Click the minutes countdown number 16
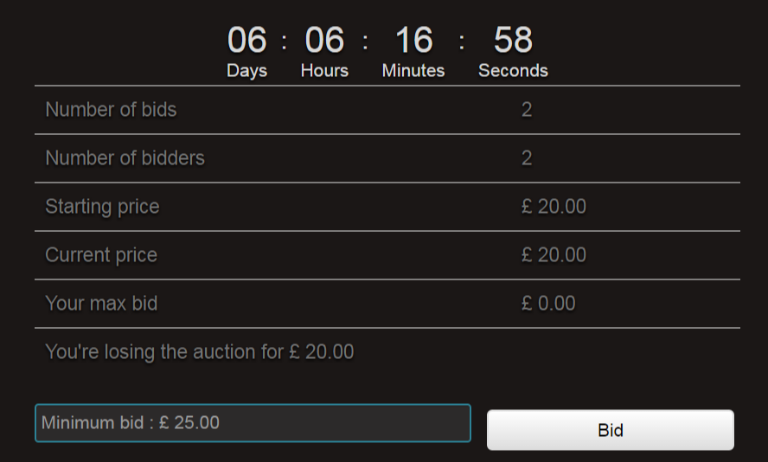Image resolution: width=768 pixels, height=462 pixels. (x=413, y=41)
